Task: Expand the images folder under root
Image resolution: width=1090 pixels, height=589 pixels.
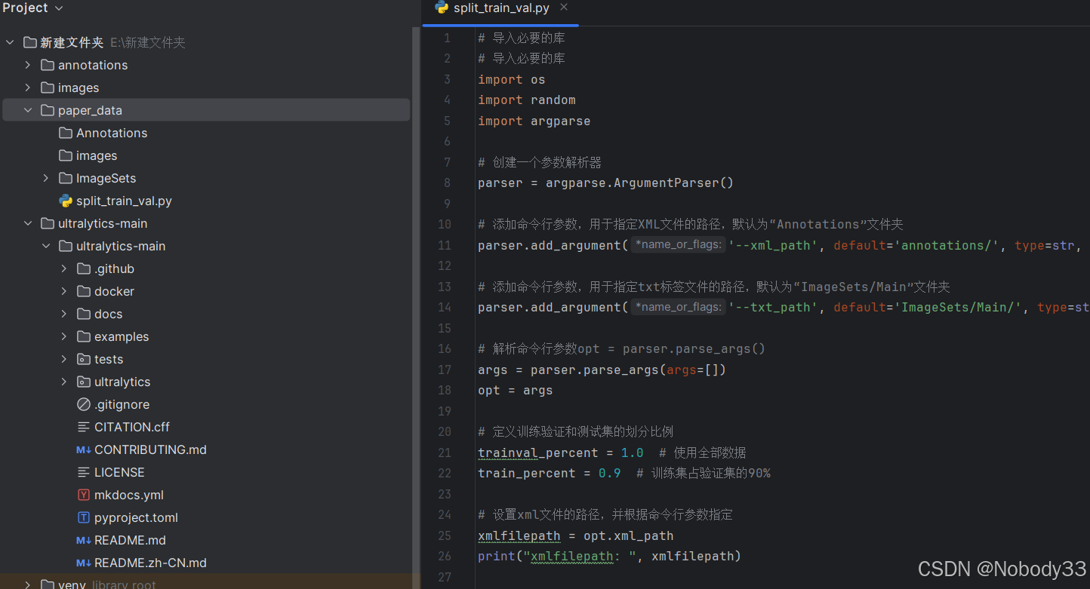Action: pos(28,87)
